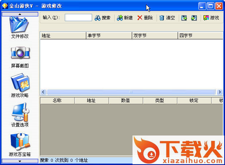Click the 清空 clear button
The image size is (225, 165).
pos(167,18)
